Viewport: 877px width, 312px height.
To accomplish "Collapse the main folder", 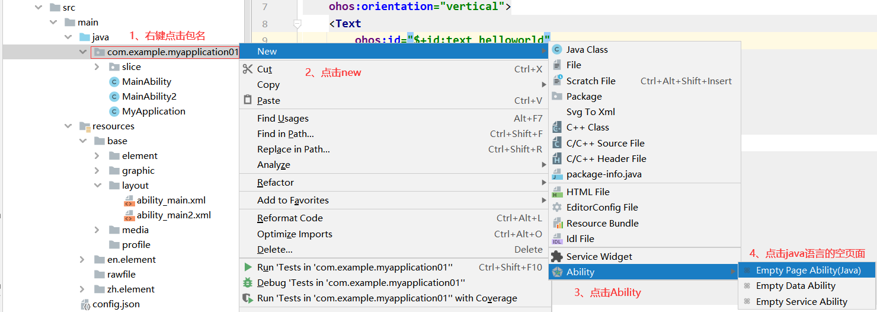I will [x=53, y=23].
